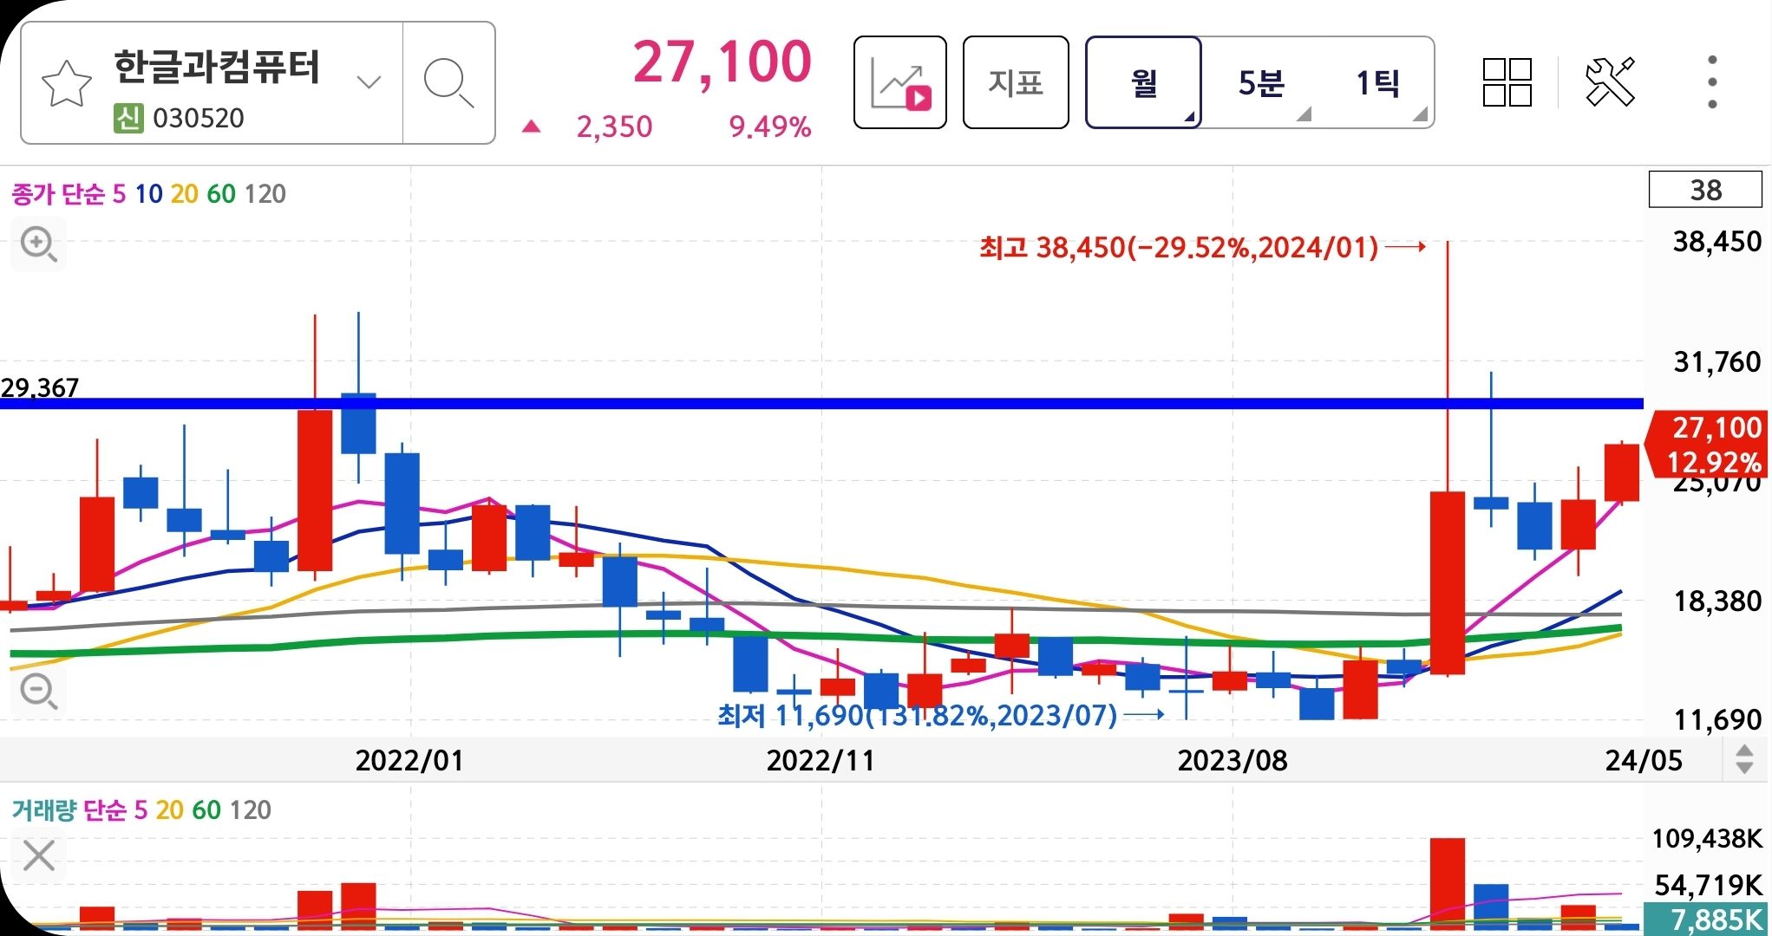Expand the stock name dropdown chevron
The width and height of the screenshot is (1772, 936).
pos(369,82)
